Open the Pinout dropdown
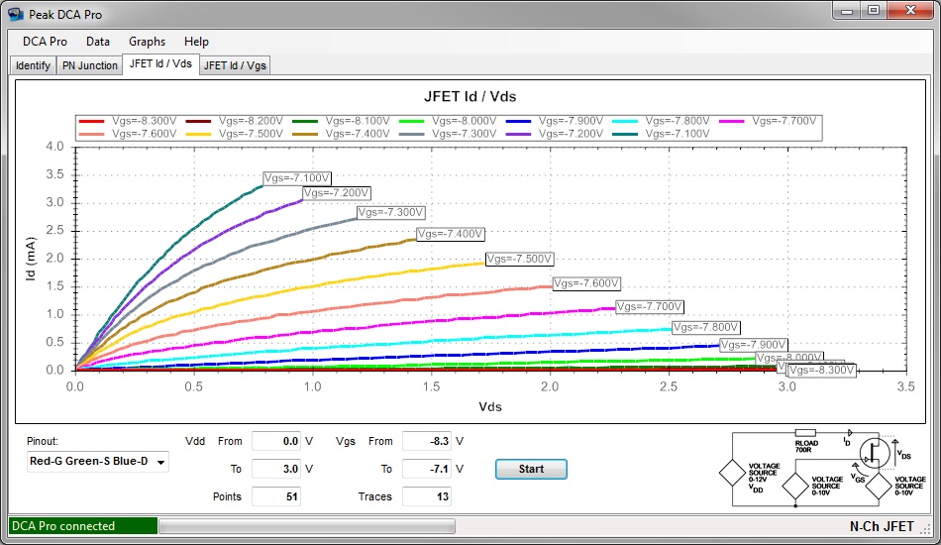 [98, 462]
